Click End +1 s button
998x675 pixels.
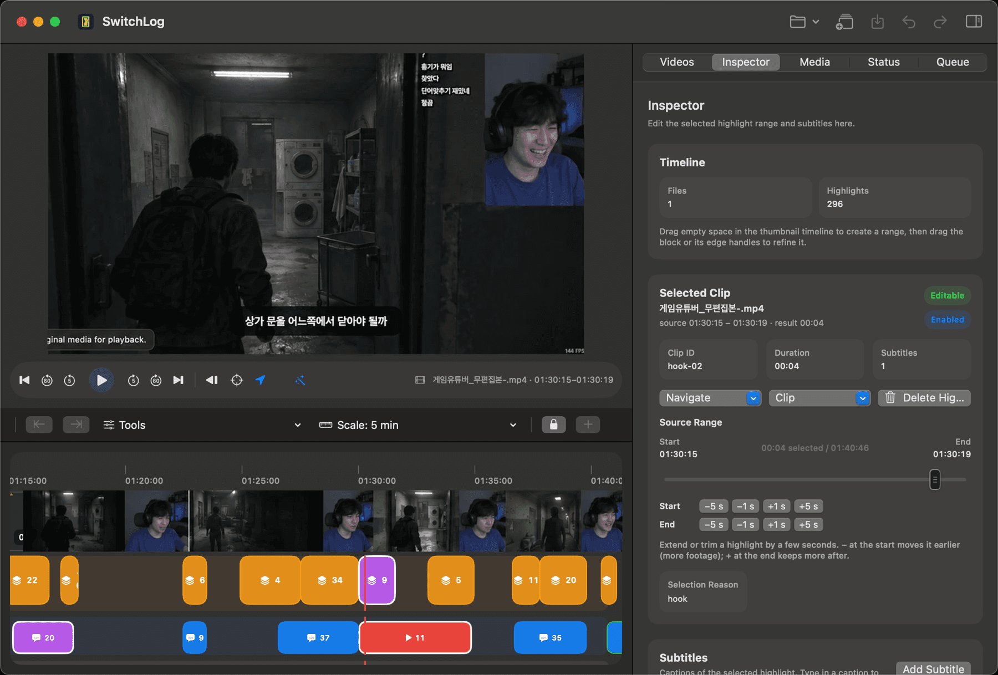[x=777, y=525]
